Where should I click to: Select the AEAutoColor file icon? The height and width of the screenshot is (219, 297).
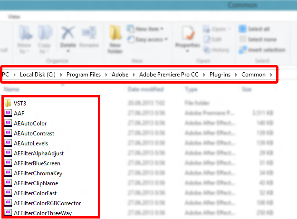(x=8, y=123)
